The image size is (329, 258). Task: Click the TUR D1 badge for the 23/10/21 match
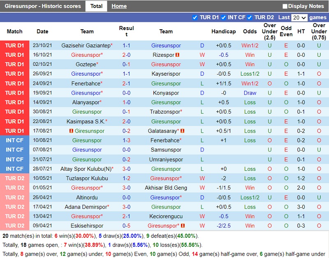[15, 46]
